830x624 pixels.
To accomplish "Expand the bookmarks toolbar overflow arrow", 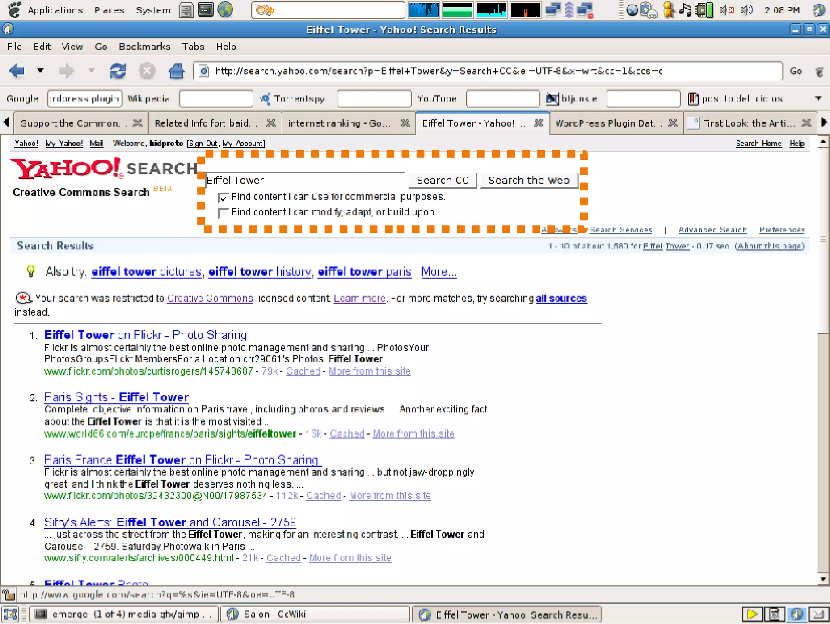I will coord(818,99).
